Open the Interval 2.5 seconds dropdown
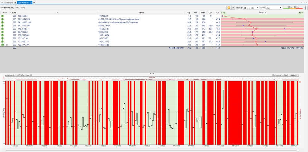 pos(251,7)
